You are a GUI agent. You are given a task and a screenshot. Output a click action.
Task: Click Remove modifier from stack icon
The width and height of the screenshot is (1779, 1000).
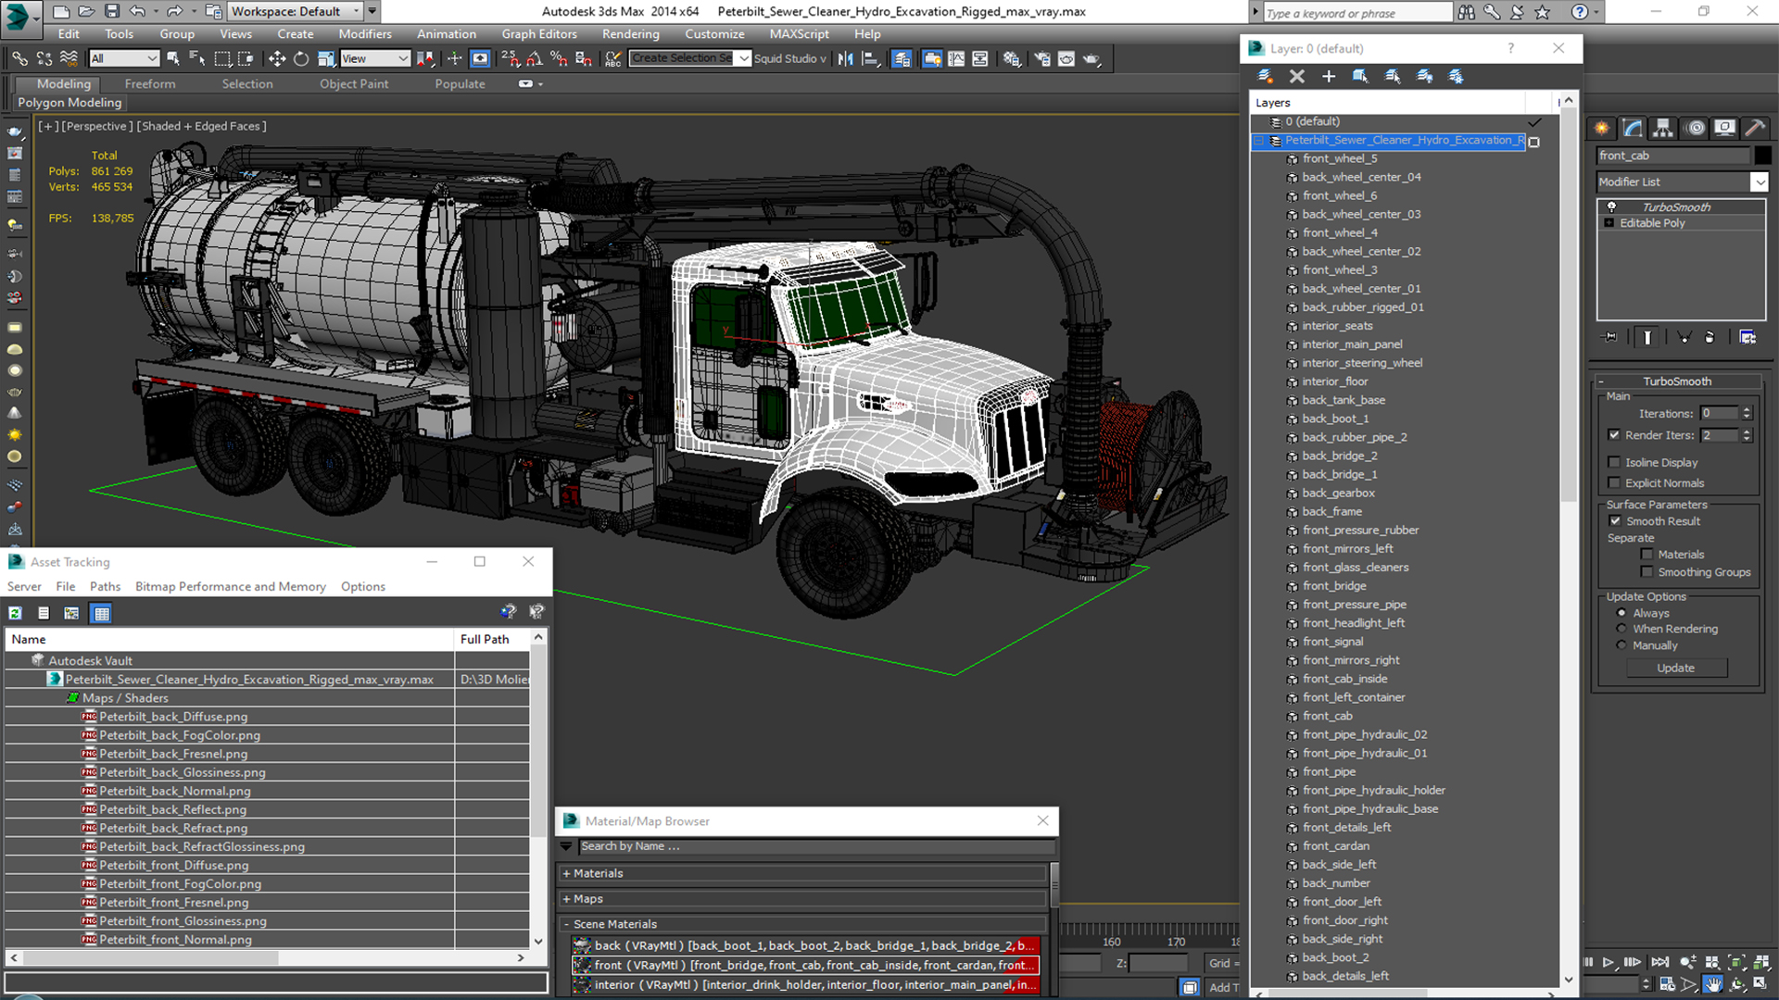[x=1710, y=337]
